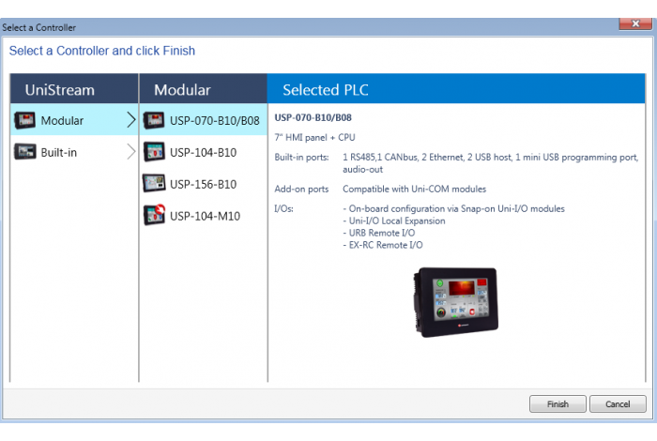Click the USP-104-M10 controller icon
The image size is (657, 441).
[x=154, y=216]
